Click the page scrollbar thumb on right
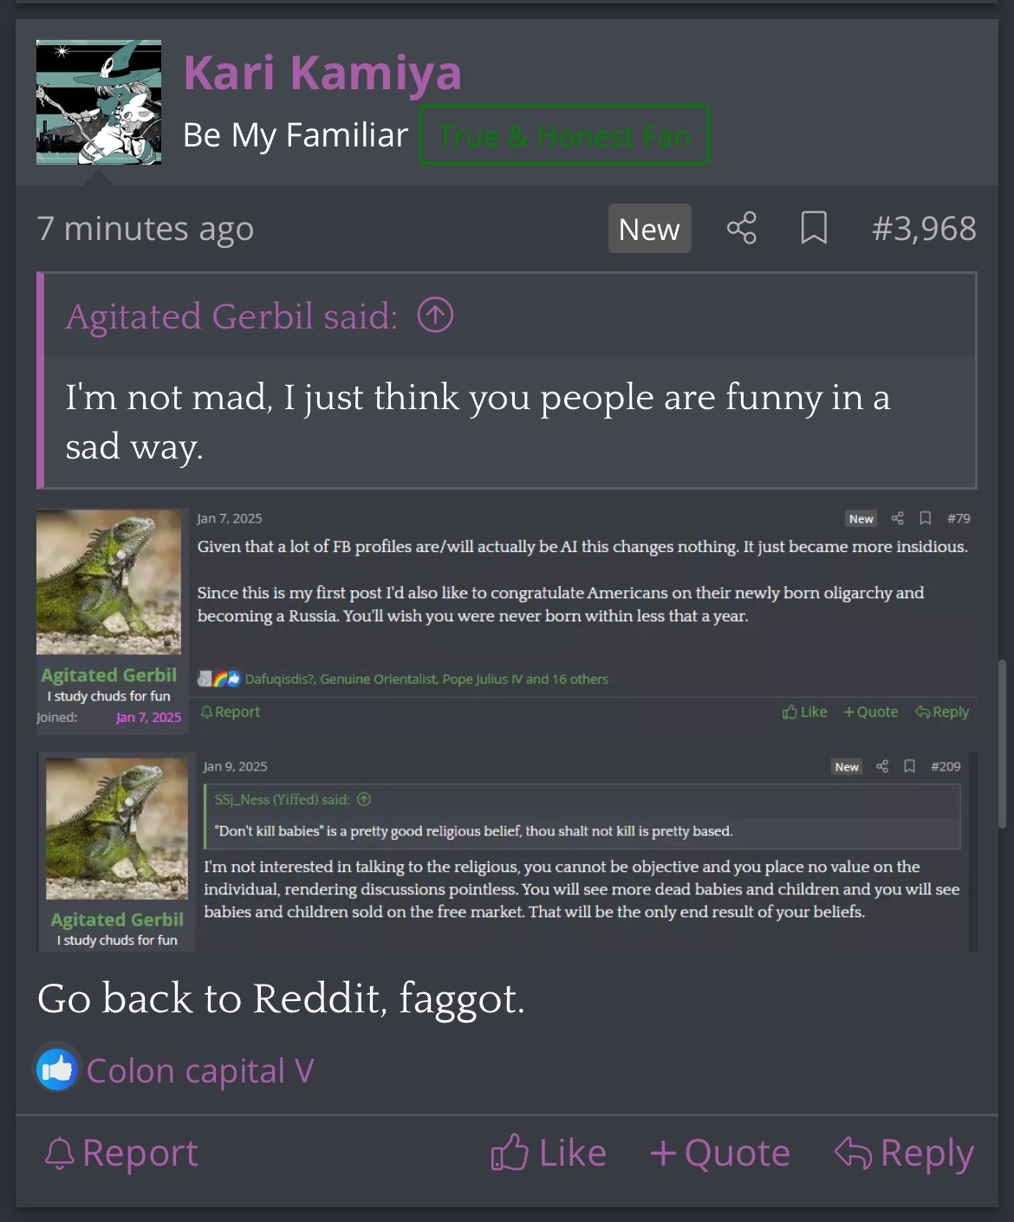Viewport: 1014px width, 1222px height. tap(1003, 744)
